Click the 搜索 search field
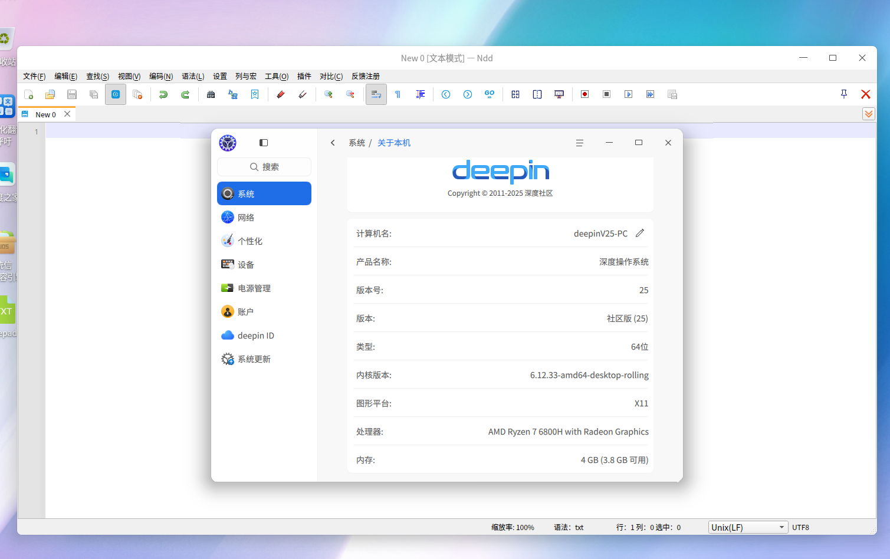The width and height of the screenshot is (890, 559). pyautogui.click(x=264, y=167)
